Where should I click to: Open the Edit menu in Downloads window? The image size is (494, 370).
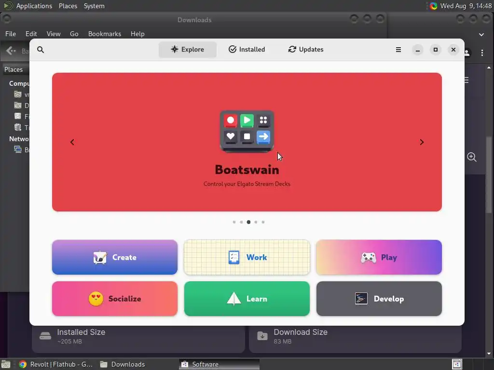(31, 34)
